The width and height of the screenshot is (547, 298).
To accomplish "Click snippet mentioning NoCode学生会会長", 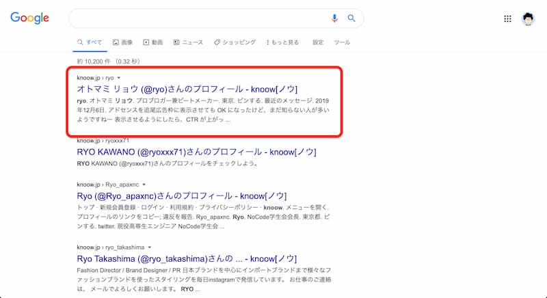I will tap(203, 217).
